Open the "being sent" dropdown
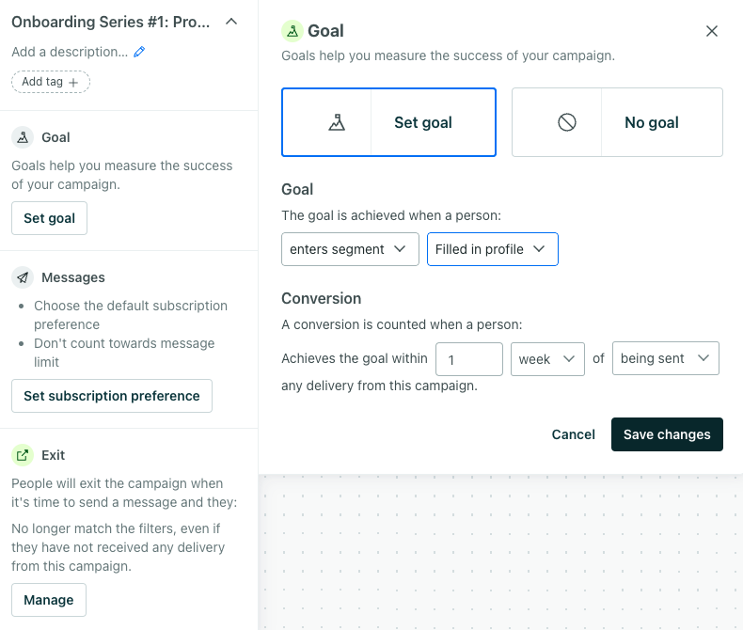 tap(665, 358)
